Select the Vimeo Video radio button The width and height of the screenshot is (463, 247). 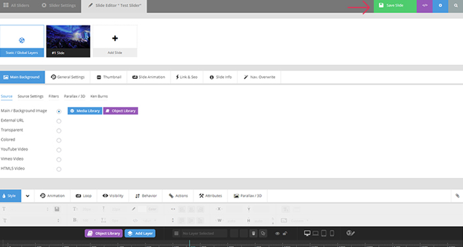point(59,160)
